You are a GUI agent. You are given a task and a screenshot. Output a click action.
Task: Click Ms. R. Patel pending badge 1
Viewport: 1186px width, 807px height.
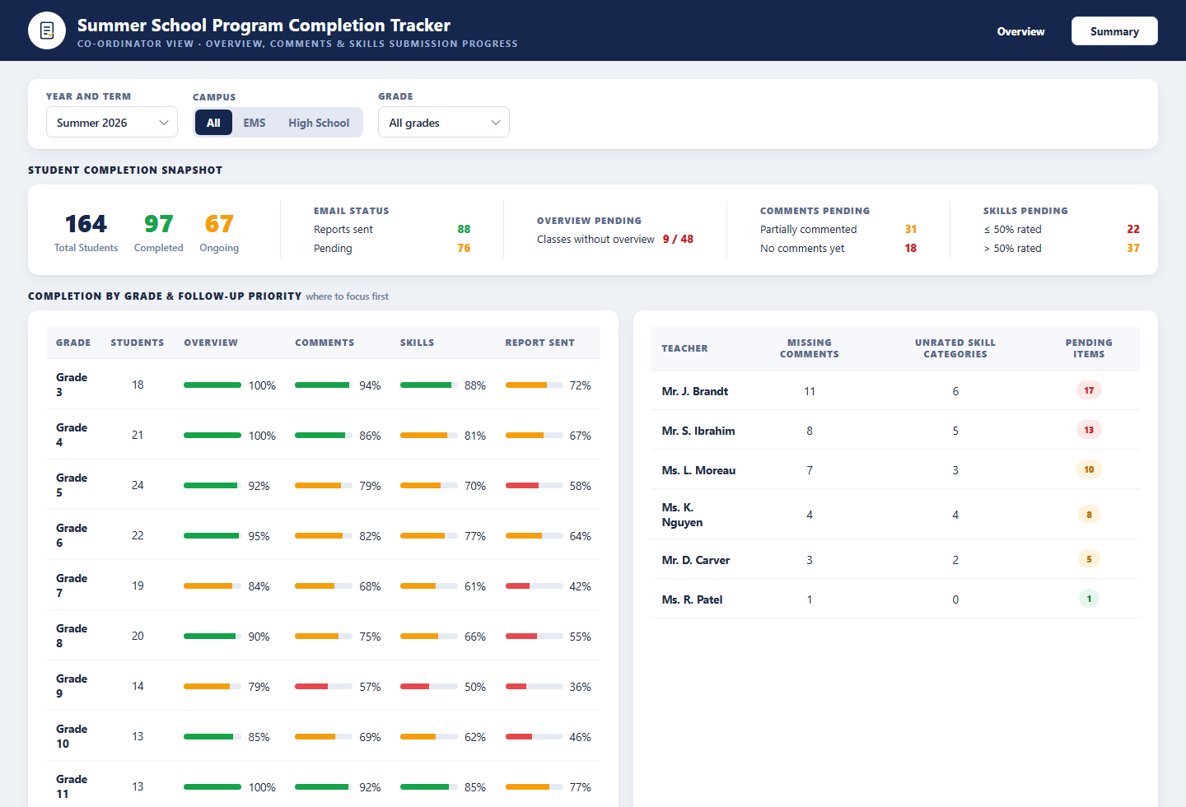[x=1089, y=599]
